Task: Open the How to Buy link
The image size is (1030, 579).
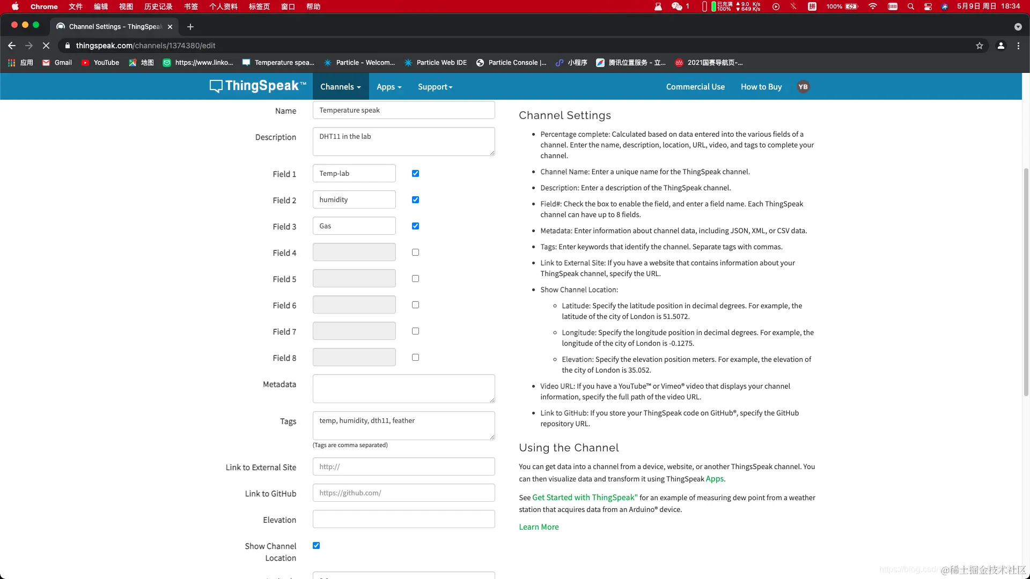Action: pos(761,87)
